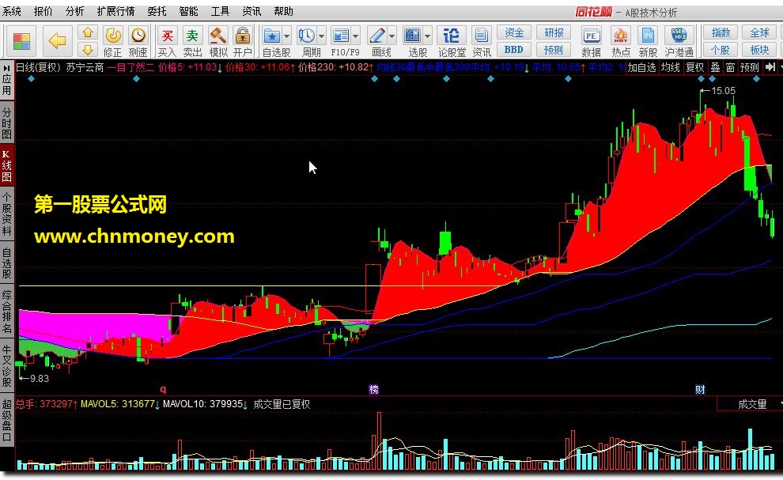Toggle 预测 forecast in the chart header
783x480 pixels.
pyautogui.click(x=750, y=67)
